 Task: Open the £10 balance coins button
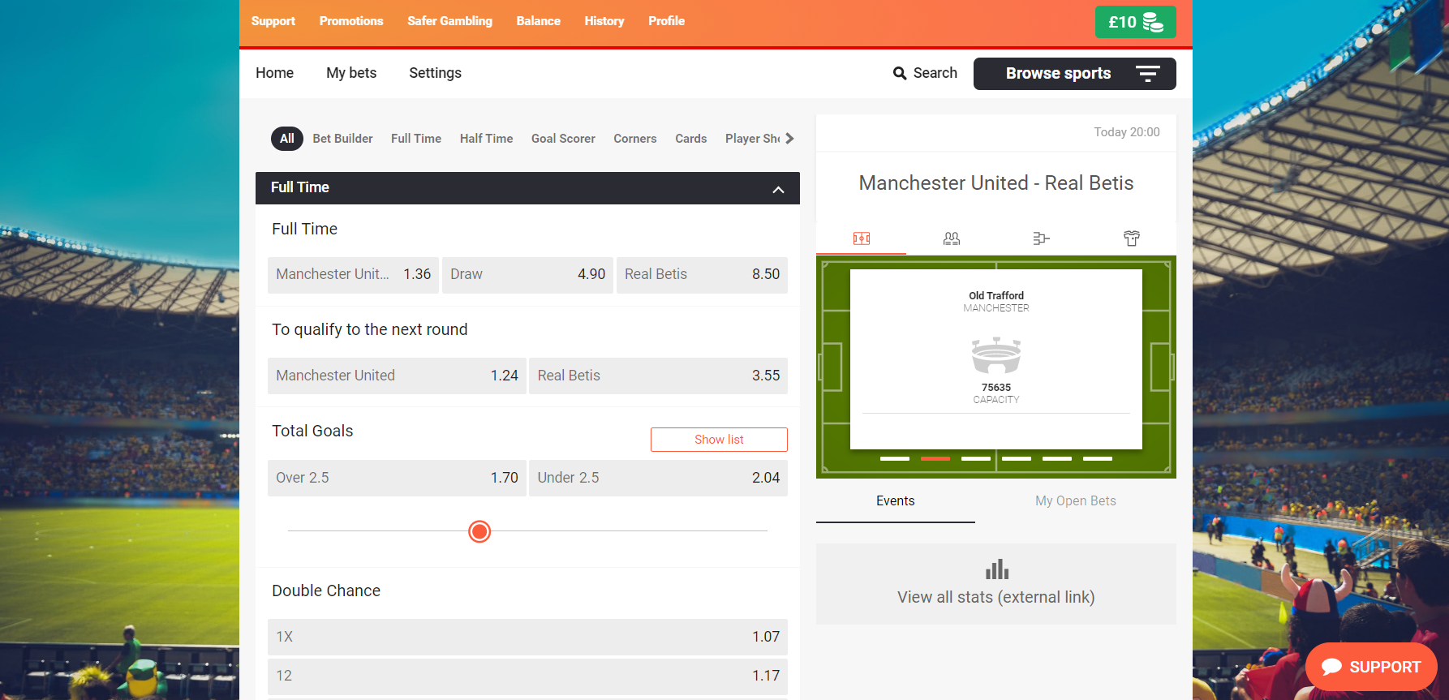point(1135,22)
